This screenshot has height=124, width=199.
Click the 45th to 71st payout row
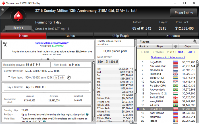click(x=115, y=112)
